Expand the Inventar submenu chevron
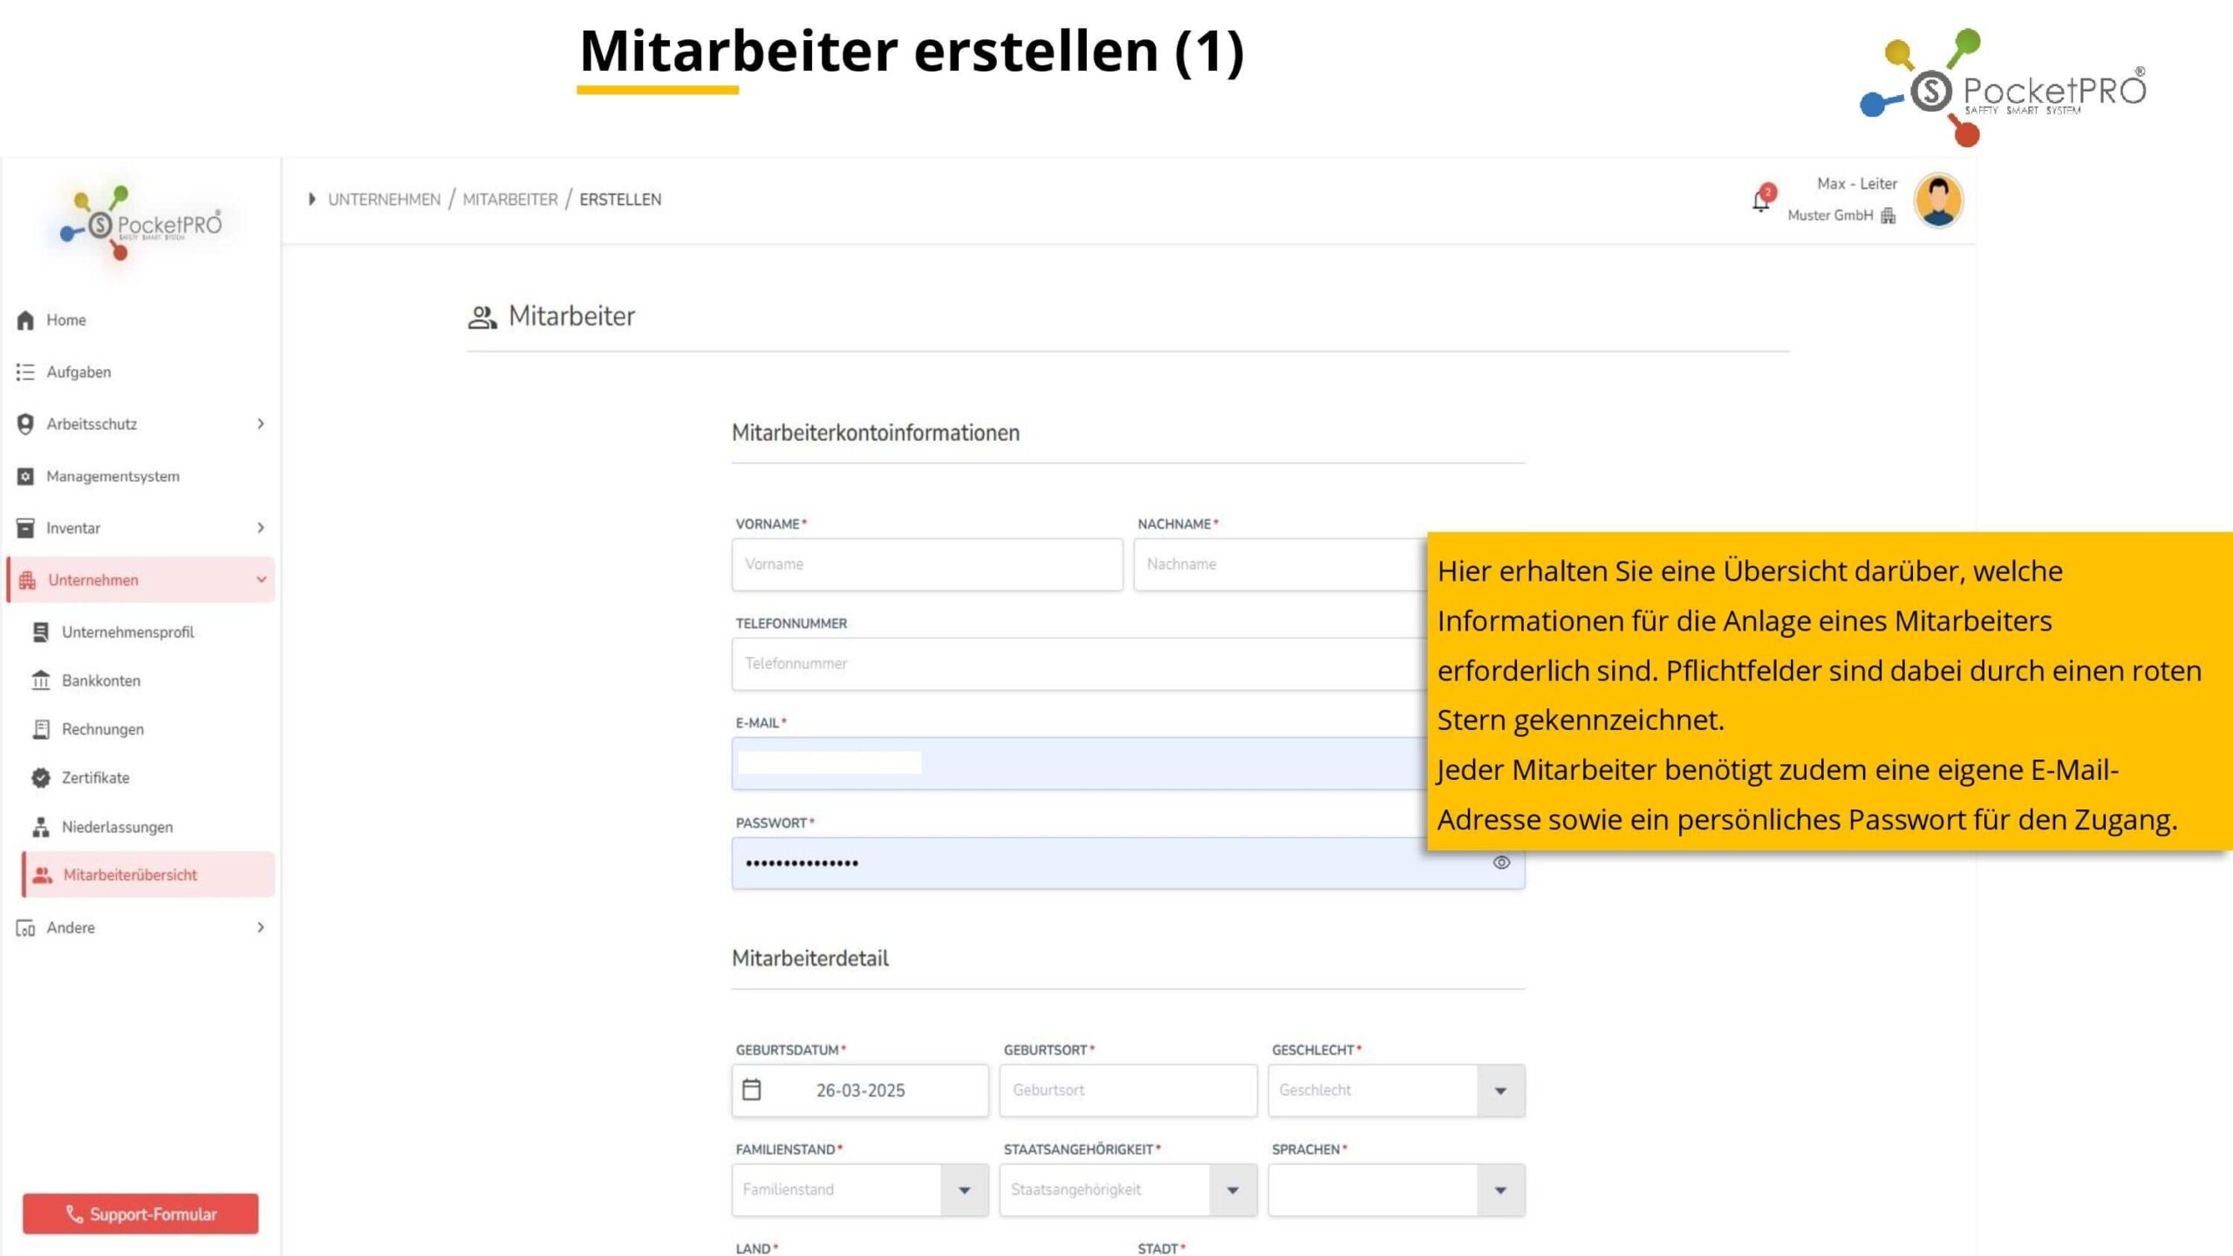 click(260, 528)
